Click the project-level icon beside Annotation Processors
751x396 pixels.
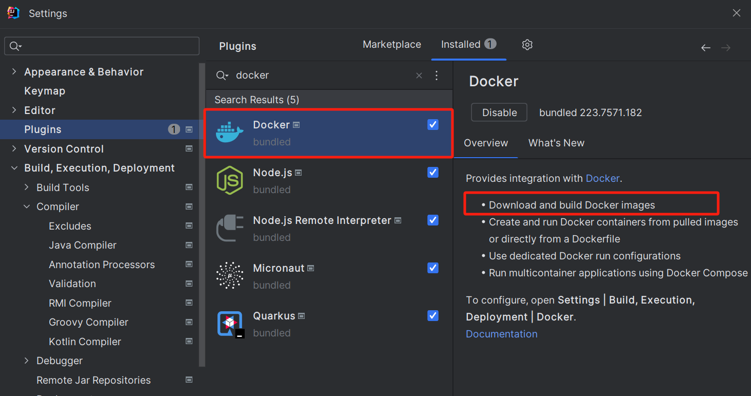[189, 265]
